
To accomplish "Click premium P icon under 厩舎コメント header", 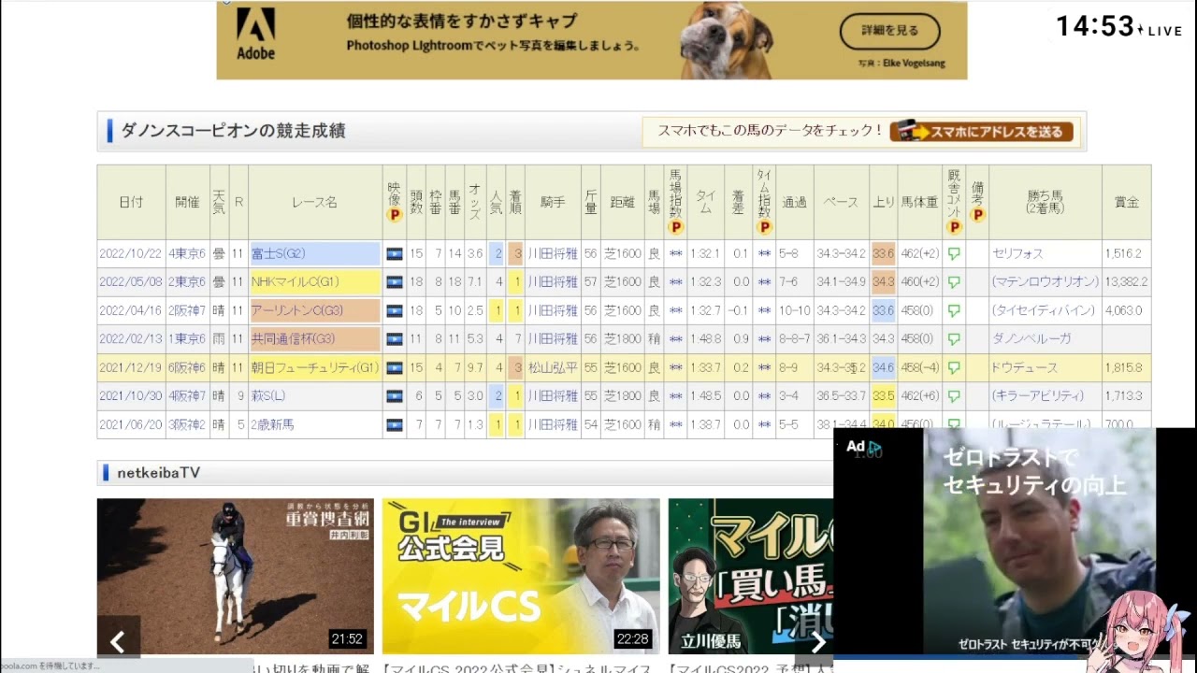I will (x=954, y=227).
